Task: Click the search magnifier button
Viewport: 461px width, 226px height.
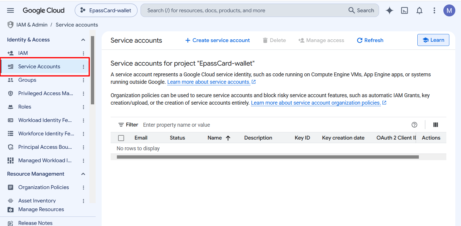Action: (x=361, y=10)
